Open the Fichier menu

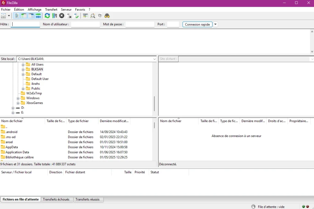click(6, 9)
